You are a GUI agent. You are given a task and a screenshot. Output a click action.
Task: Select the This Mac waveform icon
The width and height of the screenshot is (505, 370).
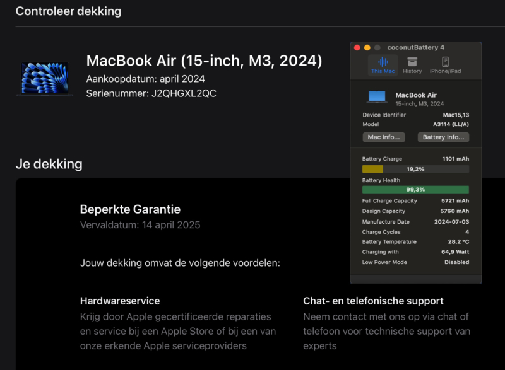(383, 61)
